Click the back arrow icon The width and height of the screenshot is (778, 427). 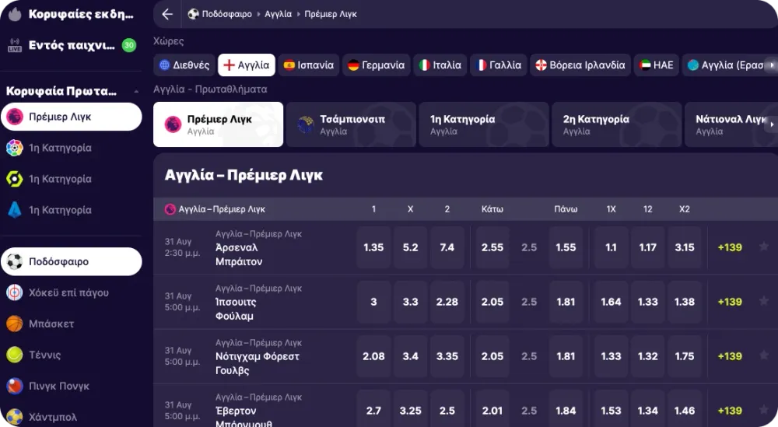[167, 14]
